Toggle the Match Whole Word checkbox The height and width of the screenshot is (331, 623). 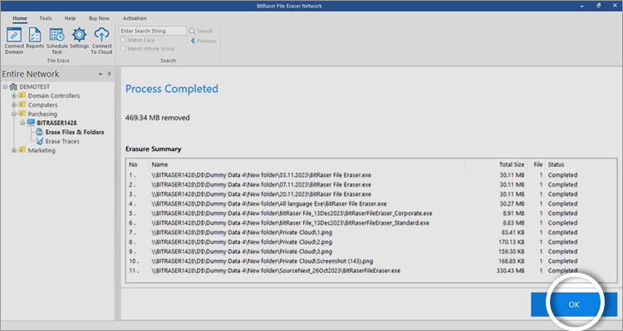pos(123,48)
